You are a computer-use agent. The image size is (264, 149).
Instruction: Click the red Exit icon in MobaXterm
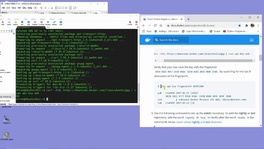pos(137,23)
